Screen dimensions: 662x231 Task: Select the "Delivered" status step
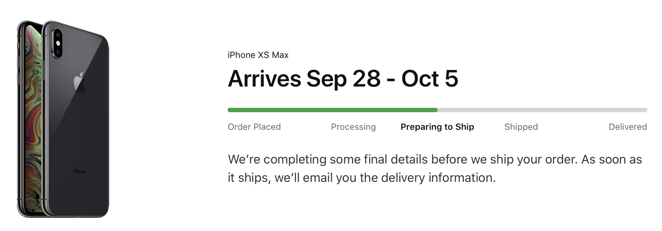[627, 127]
